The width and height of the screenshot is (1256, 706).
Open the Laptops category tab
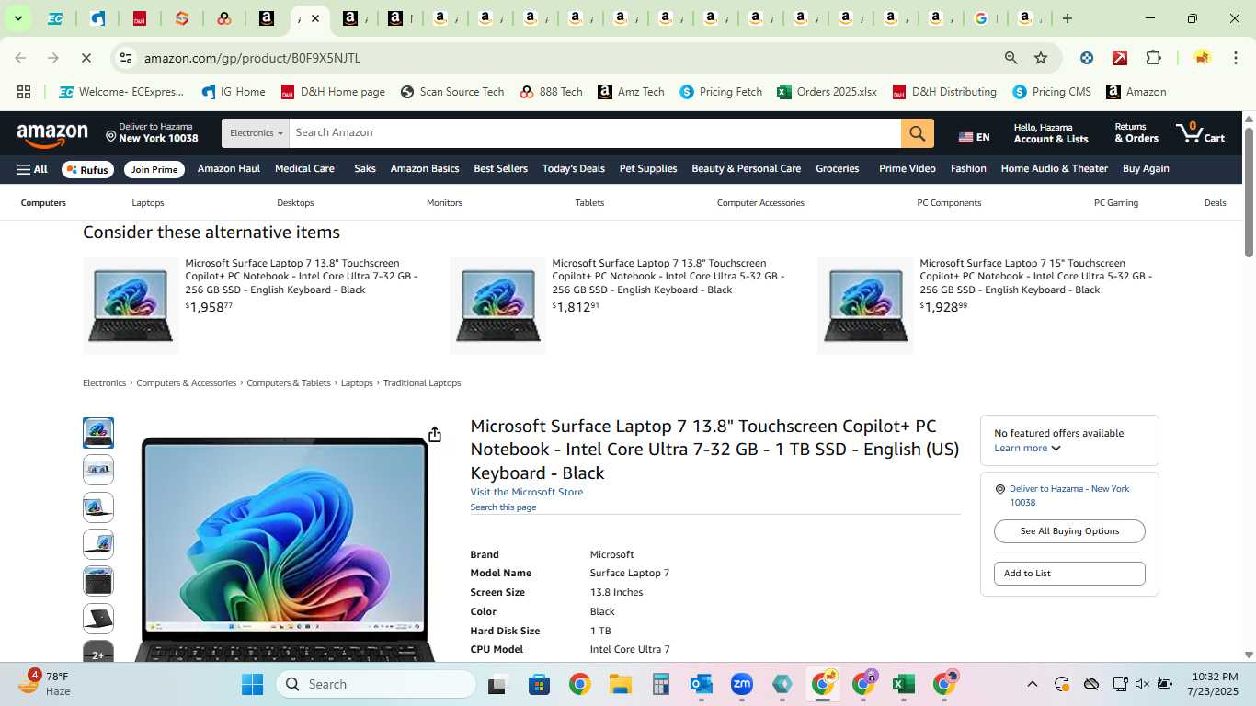147,203
